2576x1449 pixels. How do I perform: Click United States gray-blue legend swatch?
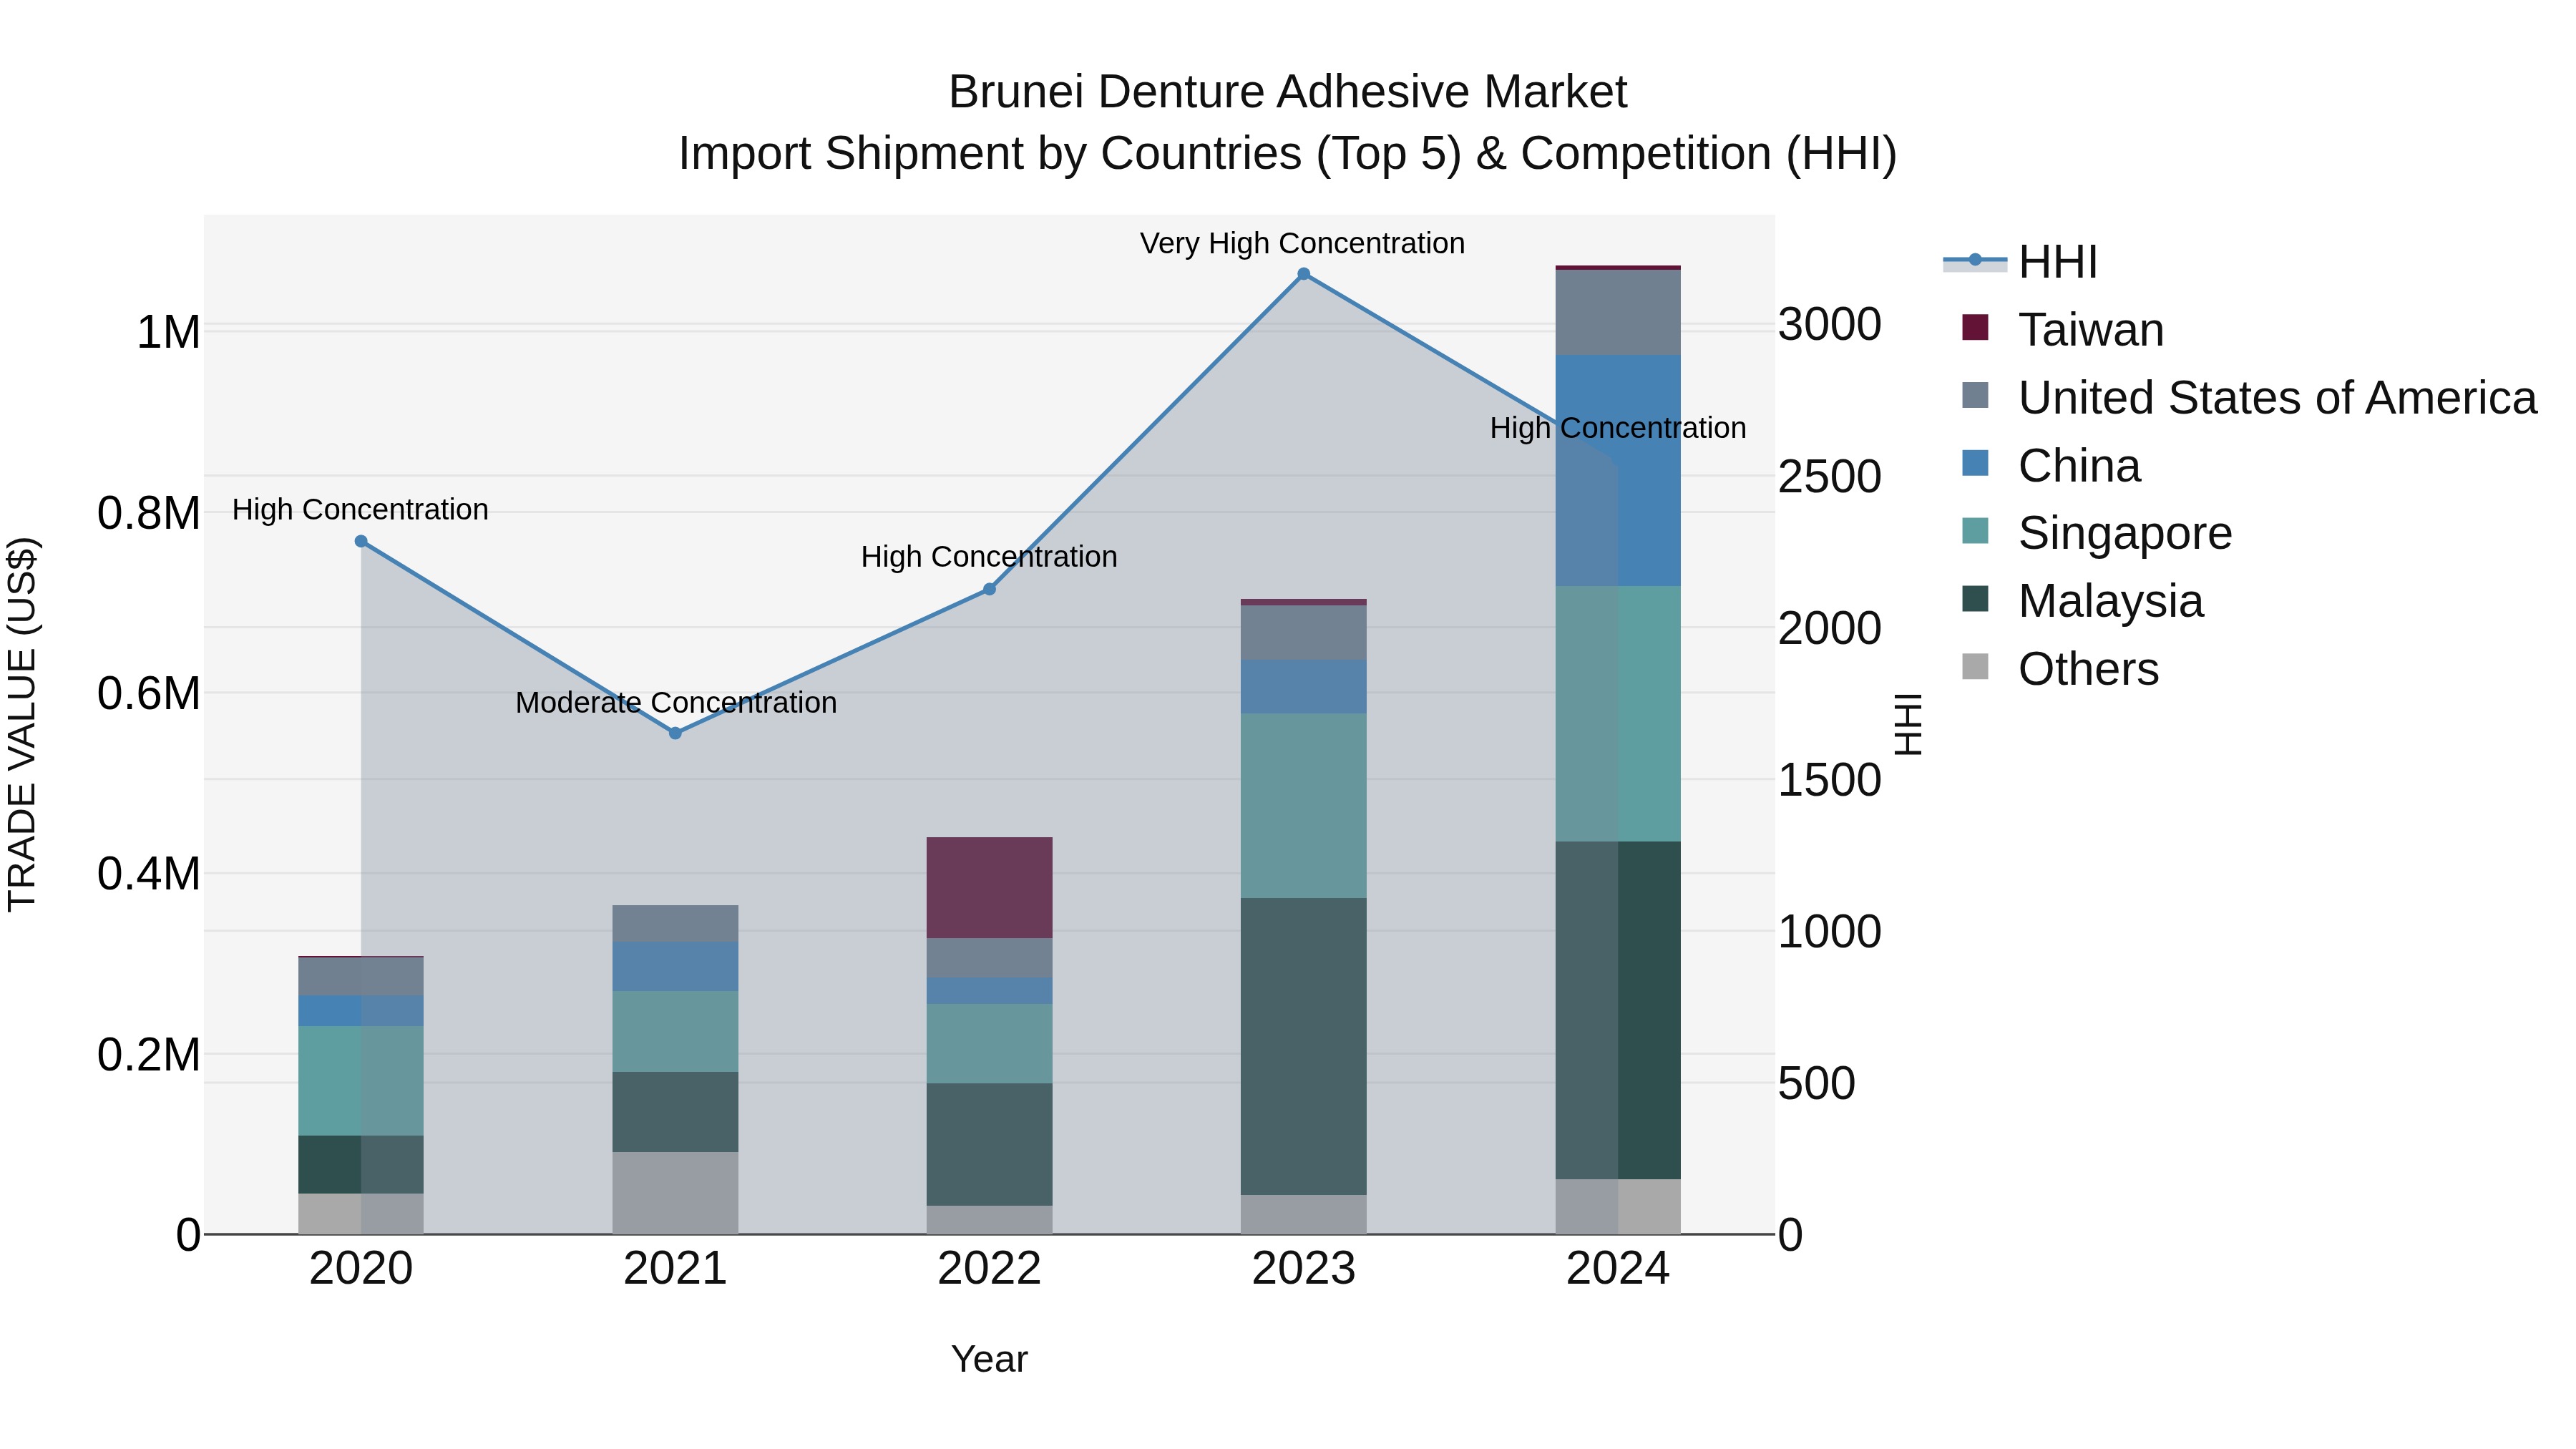tap(1975, 395)
